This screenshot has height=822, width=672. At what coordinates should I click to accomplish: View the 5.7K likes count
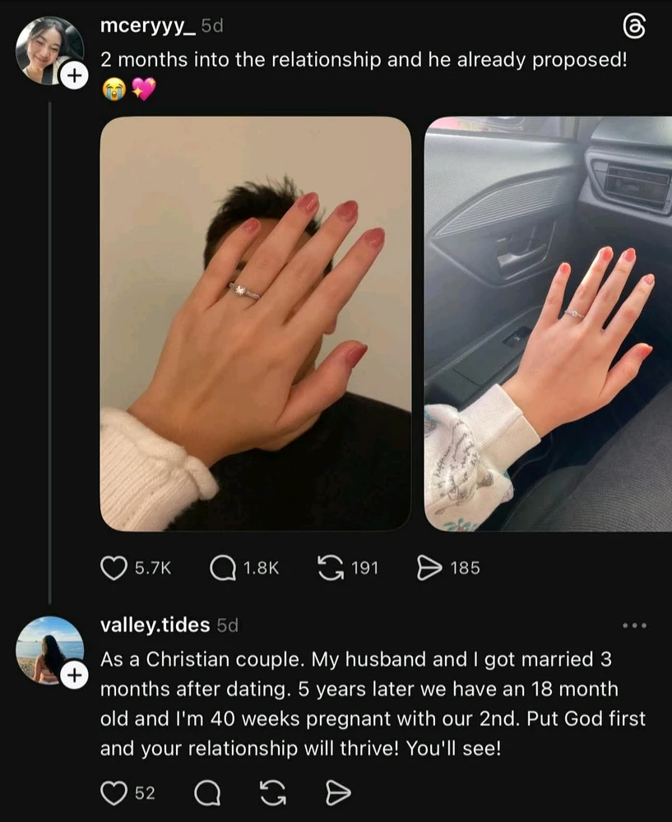click(153, 568)
